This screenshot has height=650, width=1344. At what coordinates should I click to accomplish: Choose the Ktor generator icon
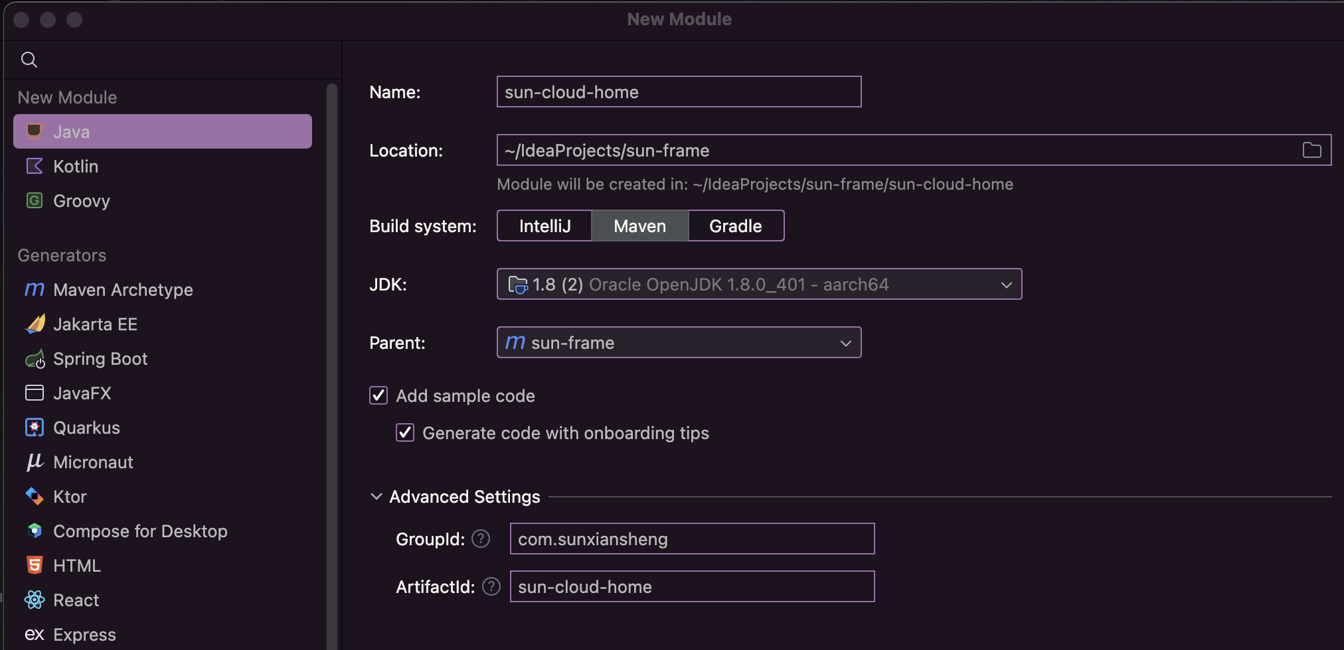(x=35, y=496)
